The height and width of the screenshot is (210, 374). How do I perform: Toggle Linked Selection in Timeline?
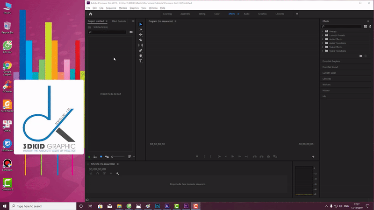point(104,174)
